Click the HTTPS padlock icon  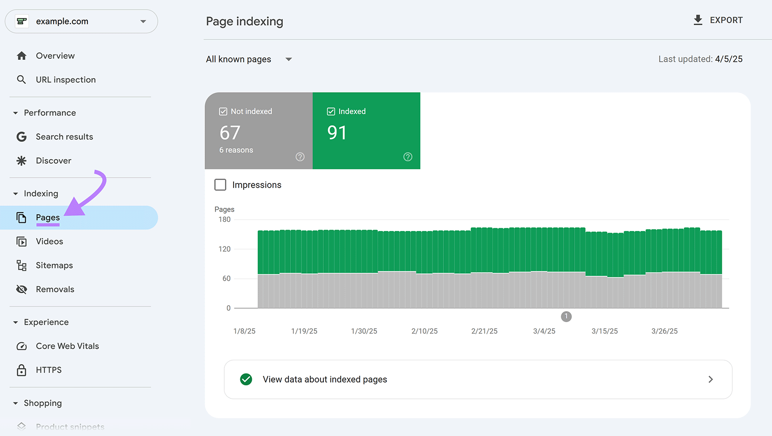[22, 370]
